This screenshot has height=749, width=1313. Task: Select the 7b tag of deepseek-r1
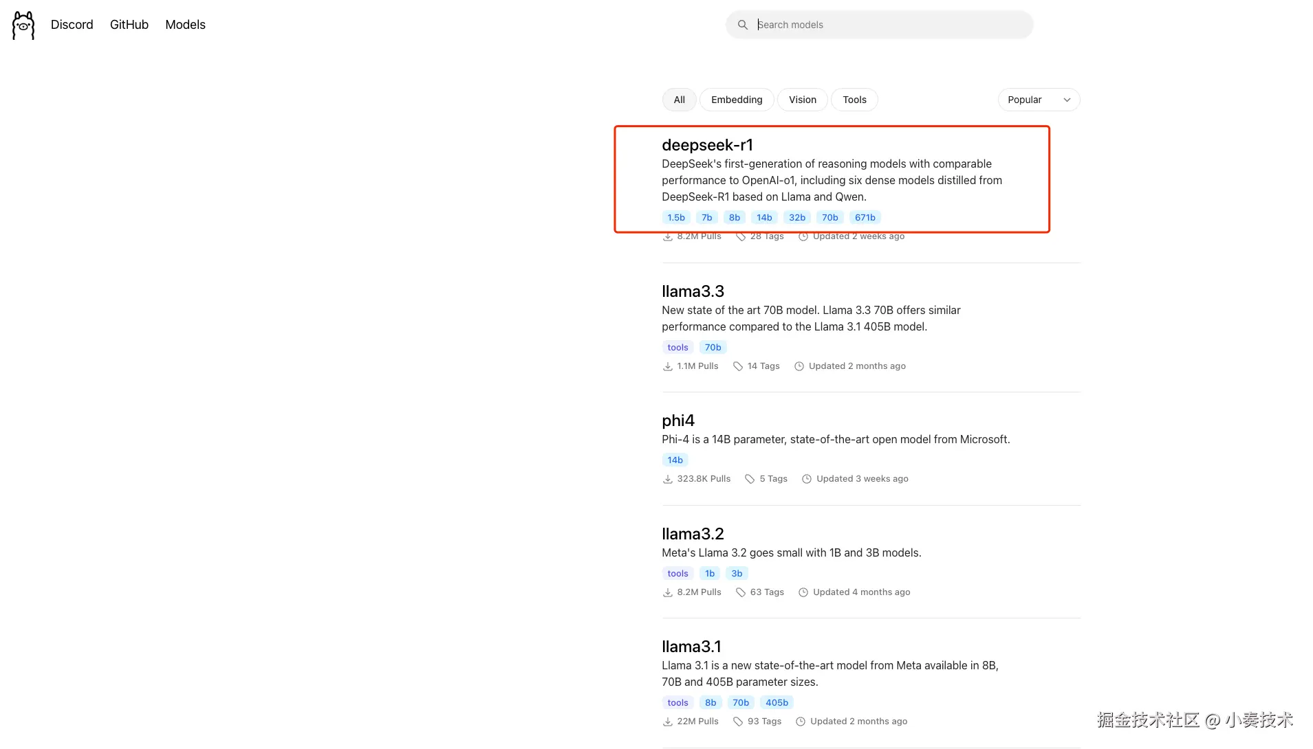707,218
